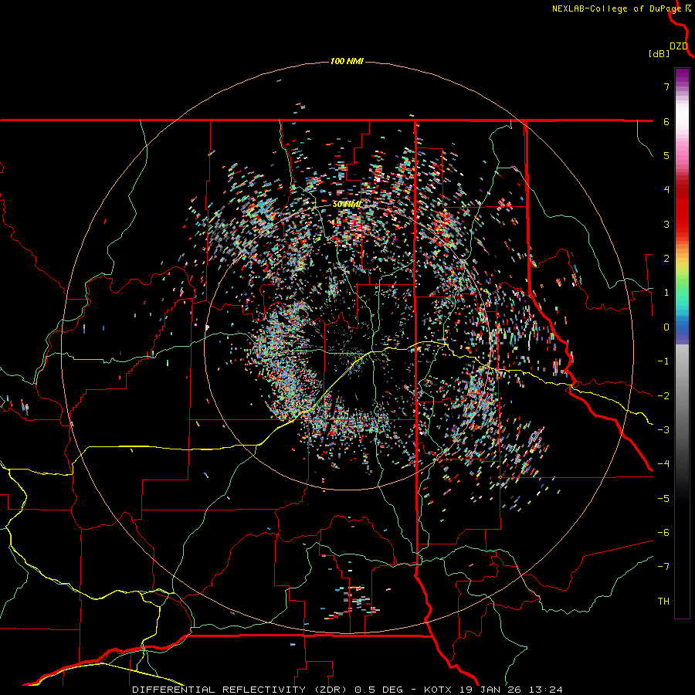695x695 pixels.
Task: Select the 5 dB legend tick label
Action: [x=666, y=155]
